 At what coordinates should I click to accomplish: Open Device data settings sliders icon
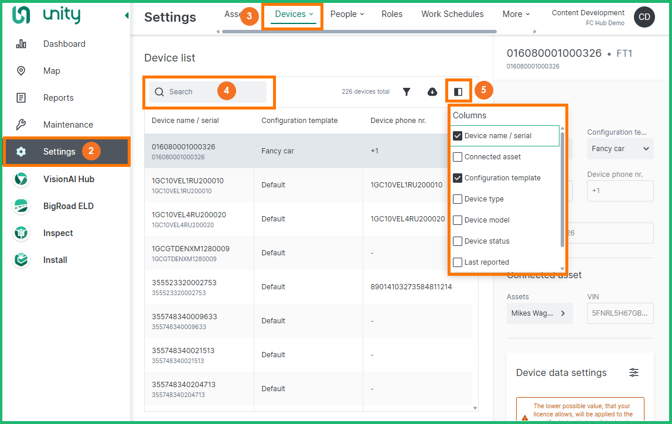pos(634,372)
